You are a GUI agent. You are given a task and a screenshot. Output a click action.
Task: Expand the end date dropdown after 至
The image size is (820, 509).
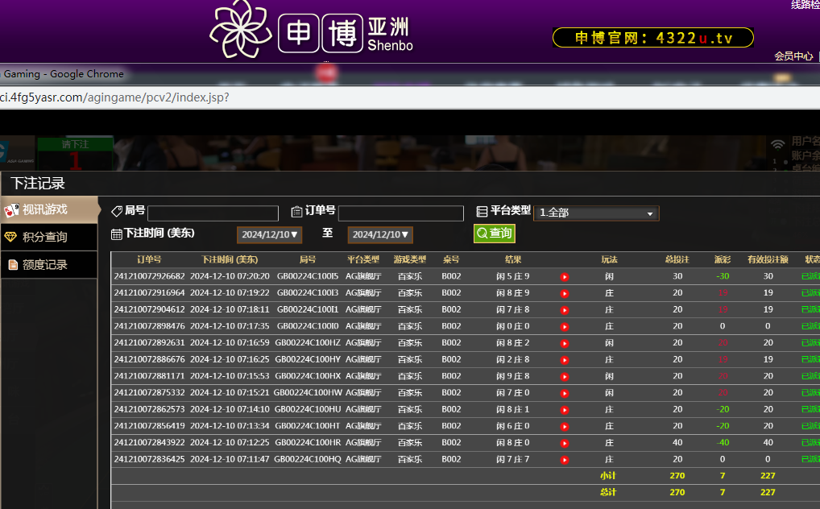coord(380,235)
